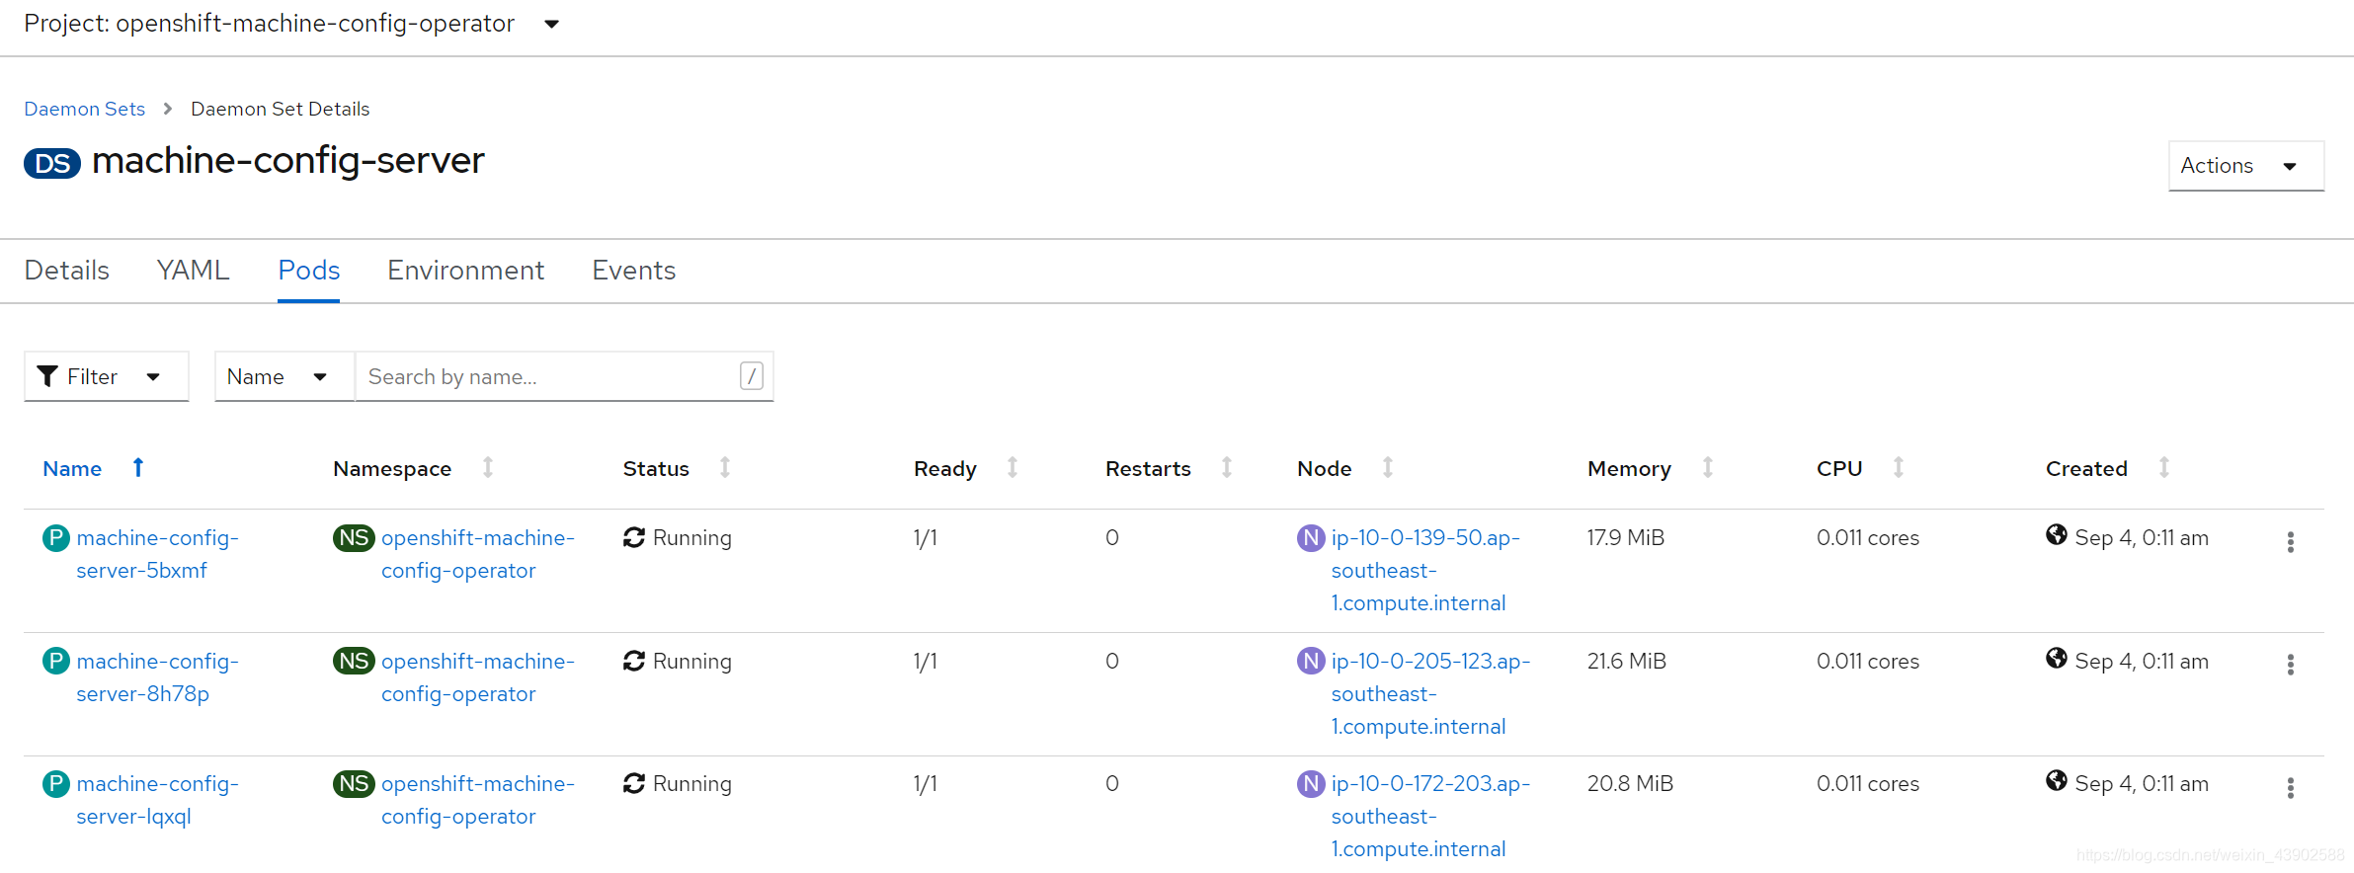Open pod machine-config-server-8h78p

[157, 677]
